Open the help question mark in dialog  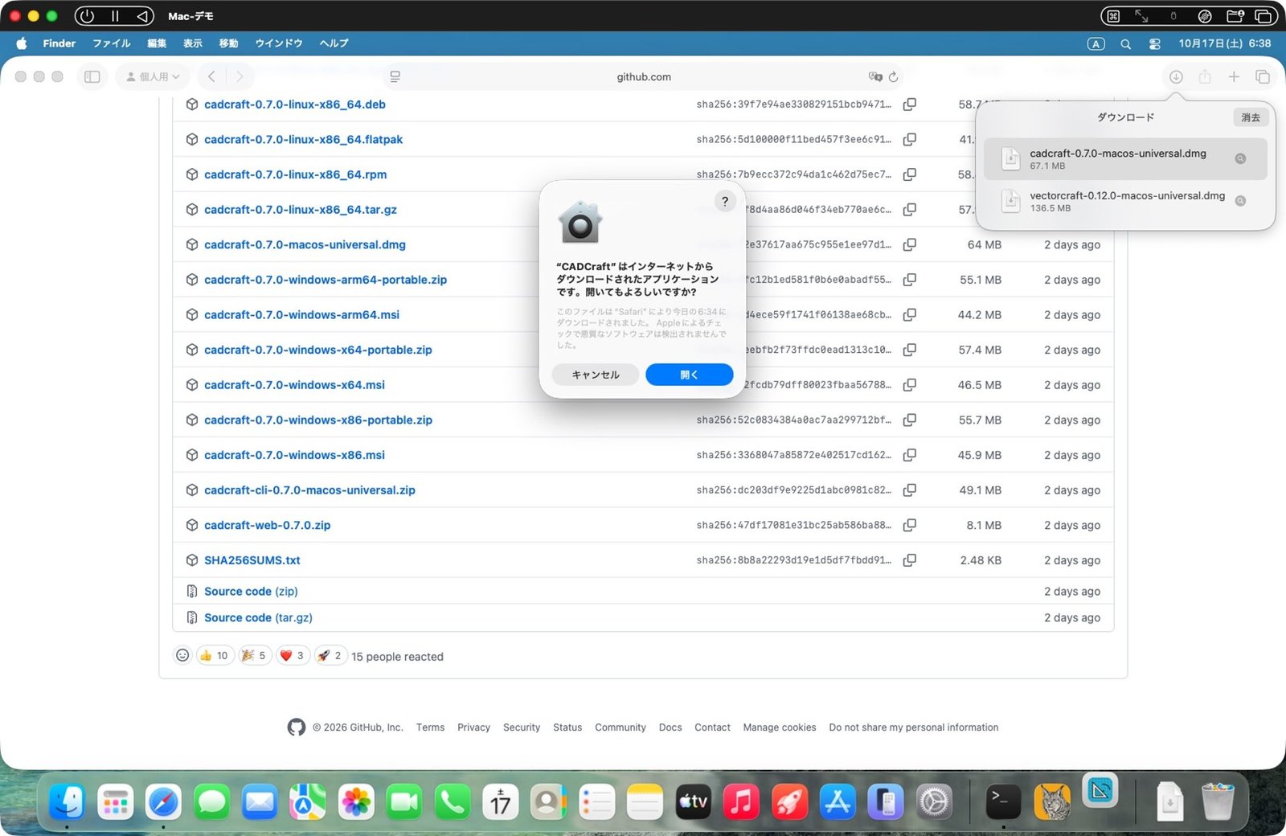pos(725,202)
